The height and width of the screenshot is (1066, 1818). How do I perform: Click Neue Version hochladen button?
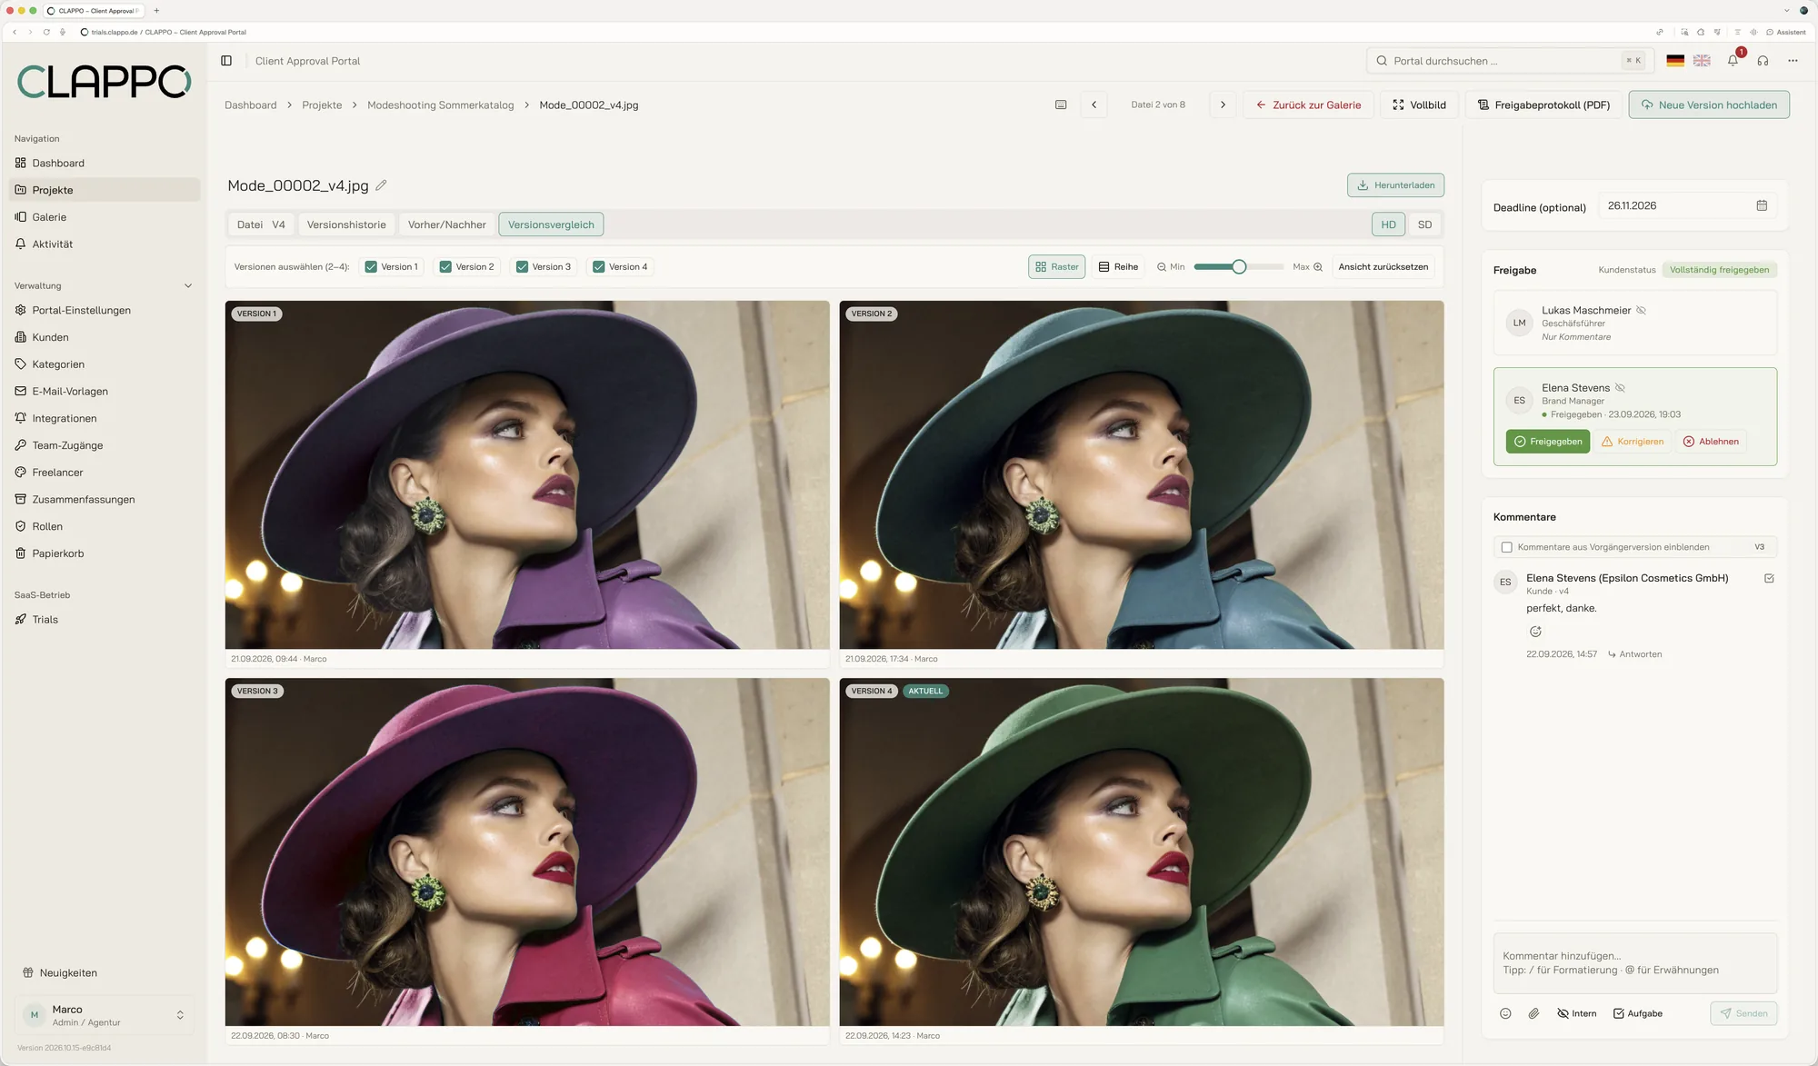(x=1709, y=105)
